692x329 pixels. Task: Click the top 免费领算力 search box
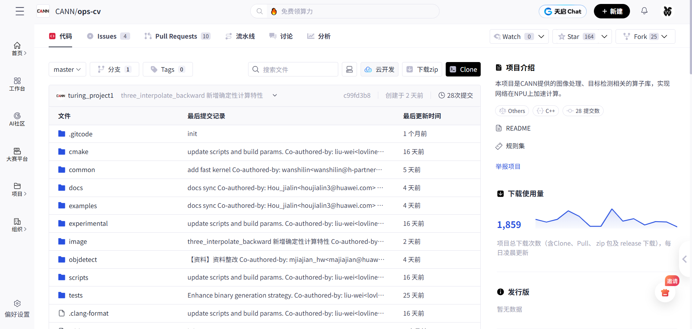coord(345,11)
